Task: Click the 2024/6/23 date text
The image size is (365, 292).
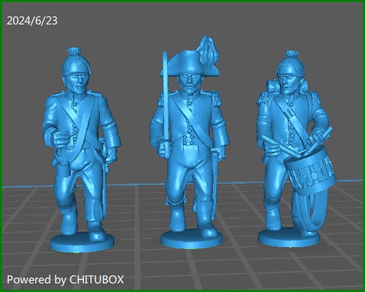Action: click(x=32, y=20)
